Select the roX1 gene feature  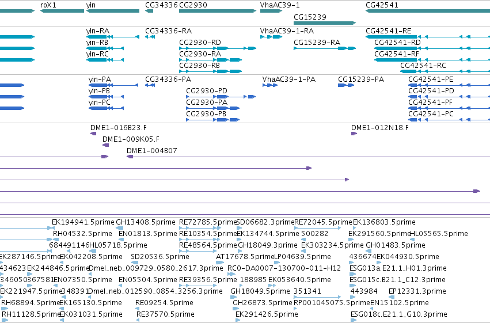(x=62, y=11)
